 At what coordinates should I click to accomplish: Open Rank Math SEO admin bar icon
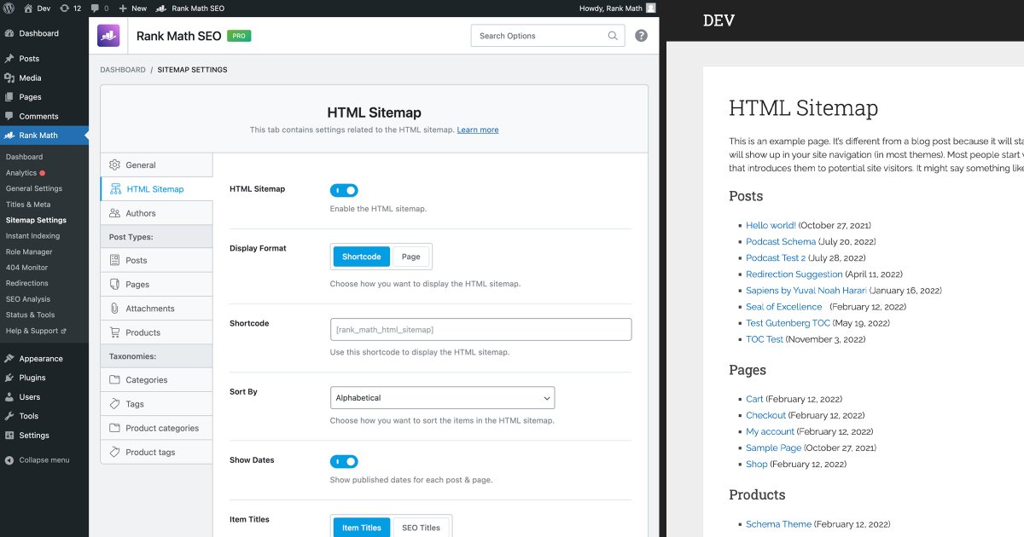coord(160,8)
